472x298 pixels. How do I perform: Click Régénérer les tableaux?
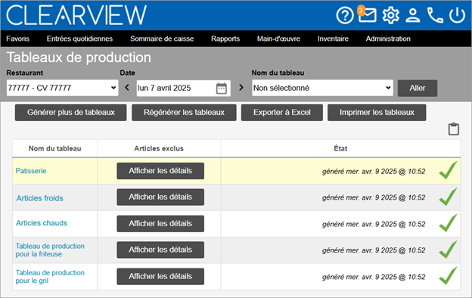coord(184,113)
